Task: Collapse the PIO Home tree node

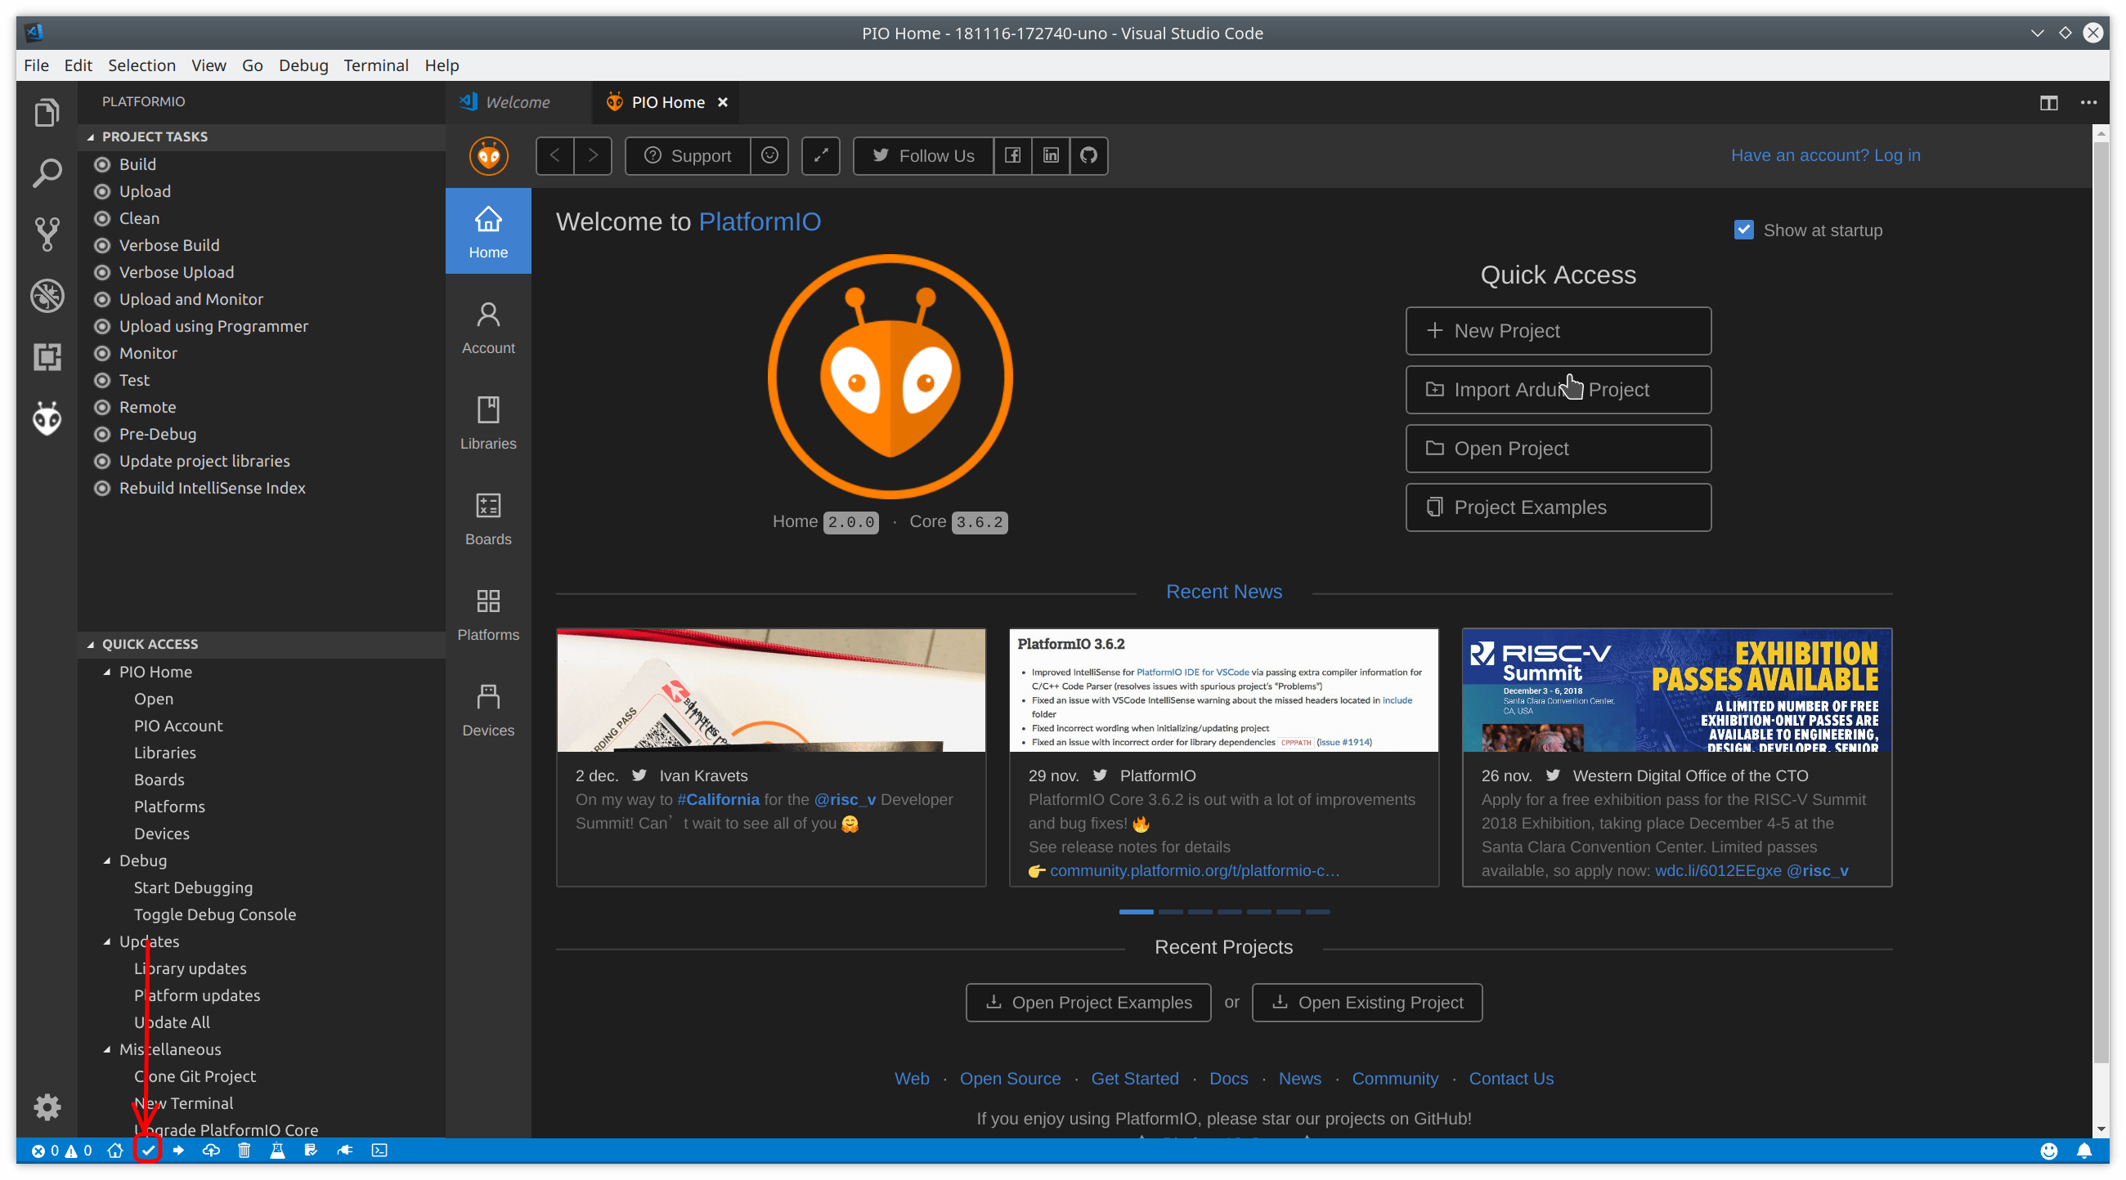Action: 107,672
